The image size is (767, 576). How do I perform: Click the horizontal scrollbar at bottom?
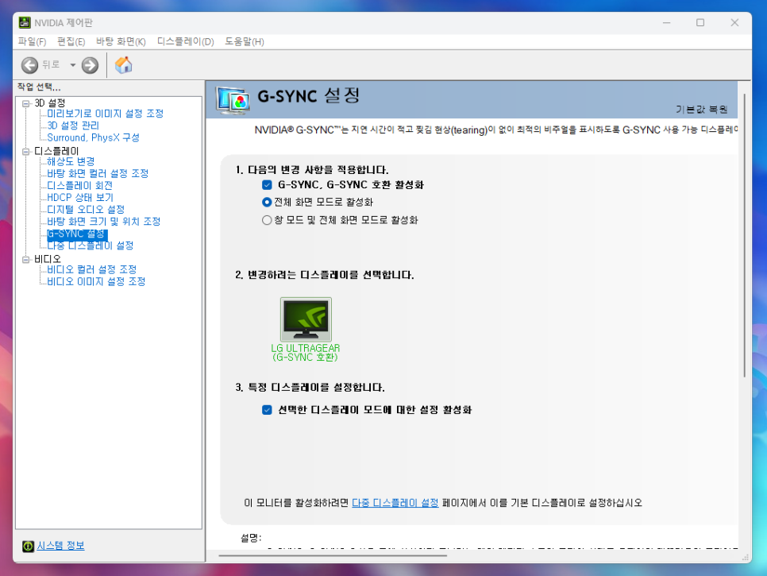tap(333, 556)
